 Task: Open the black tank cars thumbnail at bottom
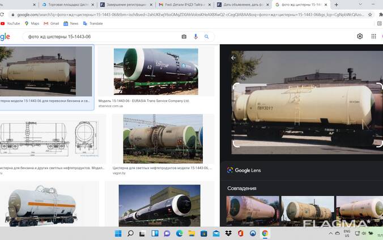point(160,205)
